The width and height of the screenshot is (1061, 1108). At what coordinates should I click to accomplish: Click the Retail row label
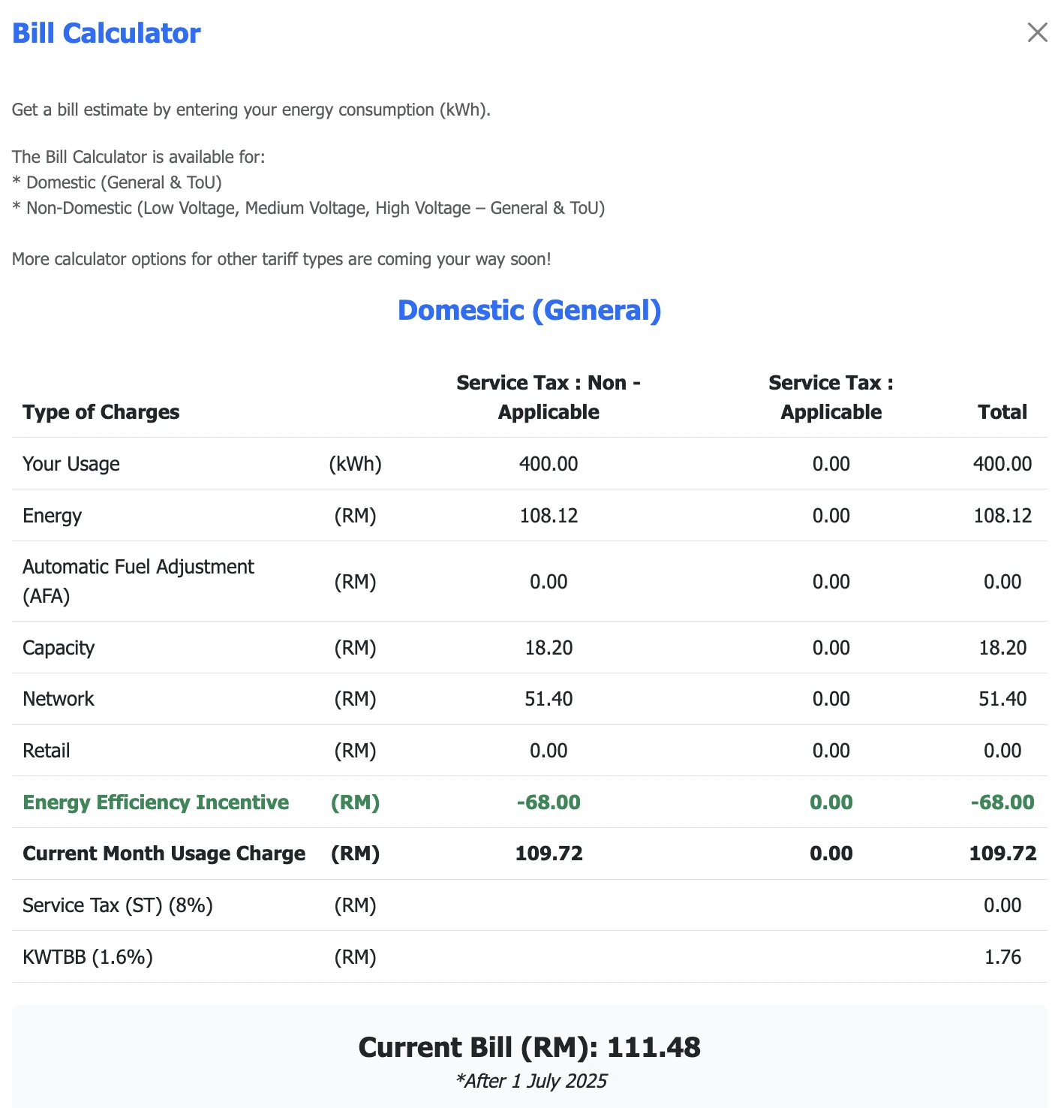47,751
